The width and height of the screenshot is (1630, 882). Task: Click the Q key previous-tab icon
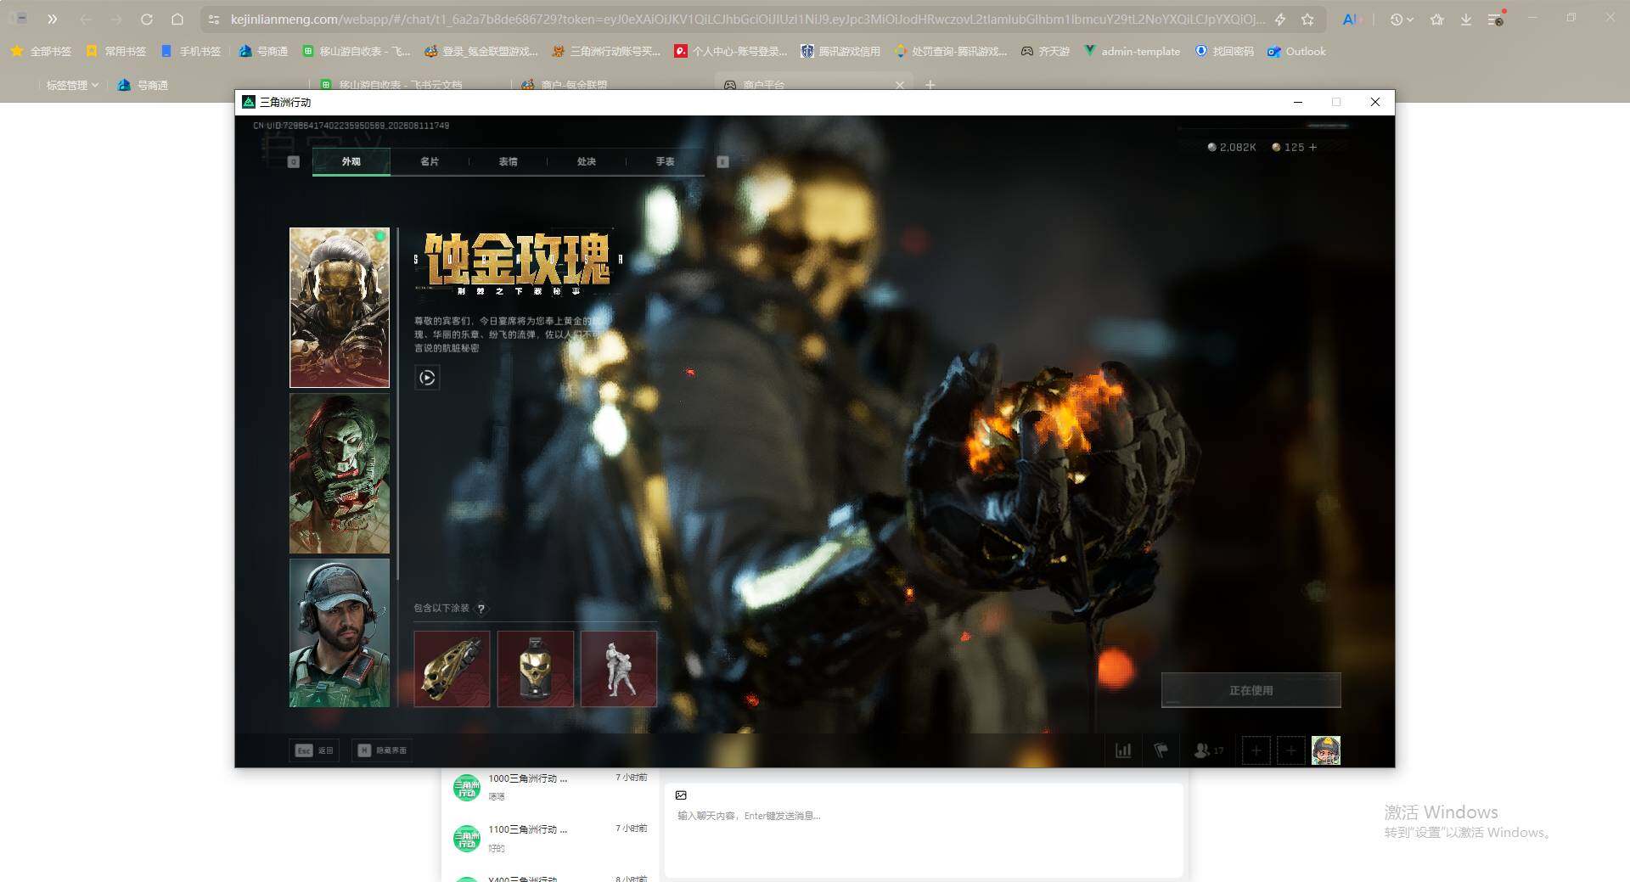click(x=294, y=161)
